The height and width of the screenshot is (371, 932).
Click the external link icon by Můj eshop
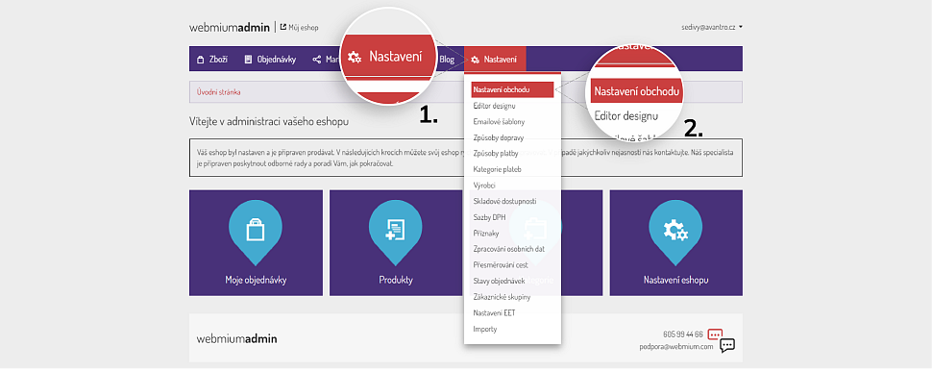283,27
